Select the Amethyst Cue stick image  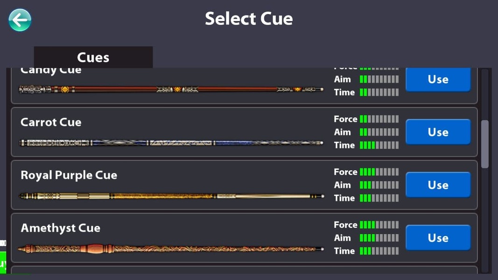[171, 249]
